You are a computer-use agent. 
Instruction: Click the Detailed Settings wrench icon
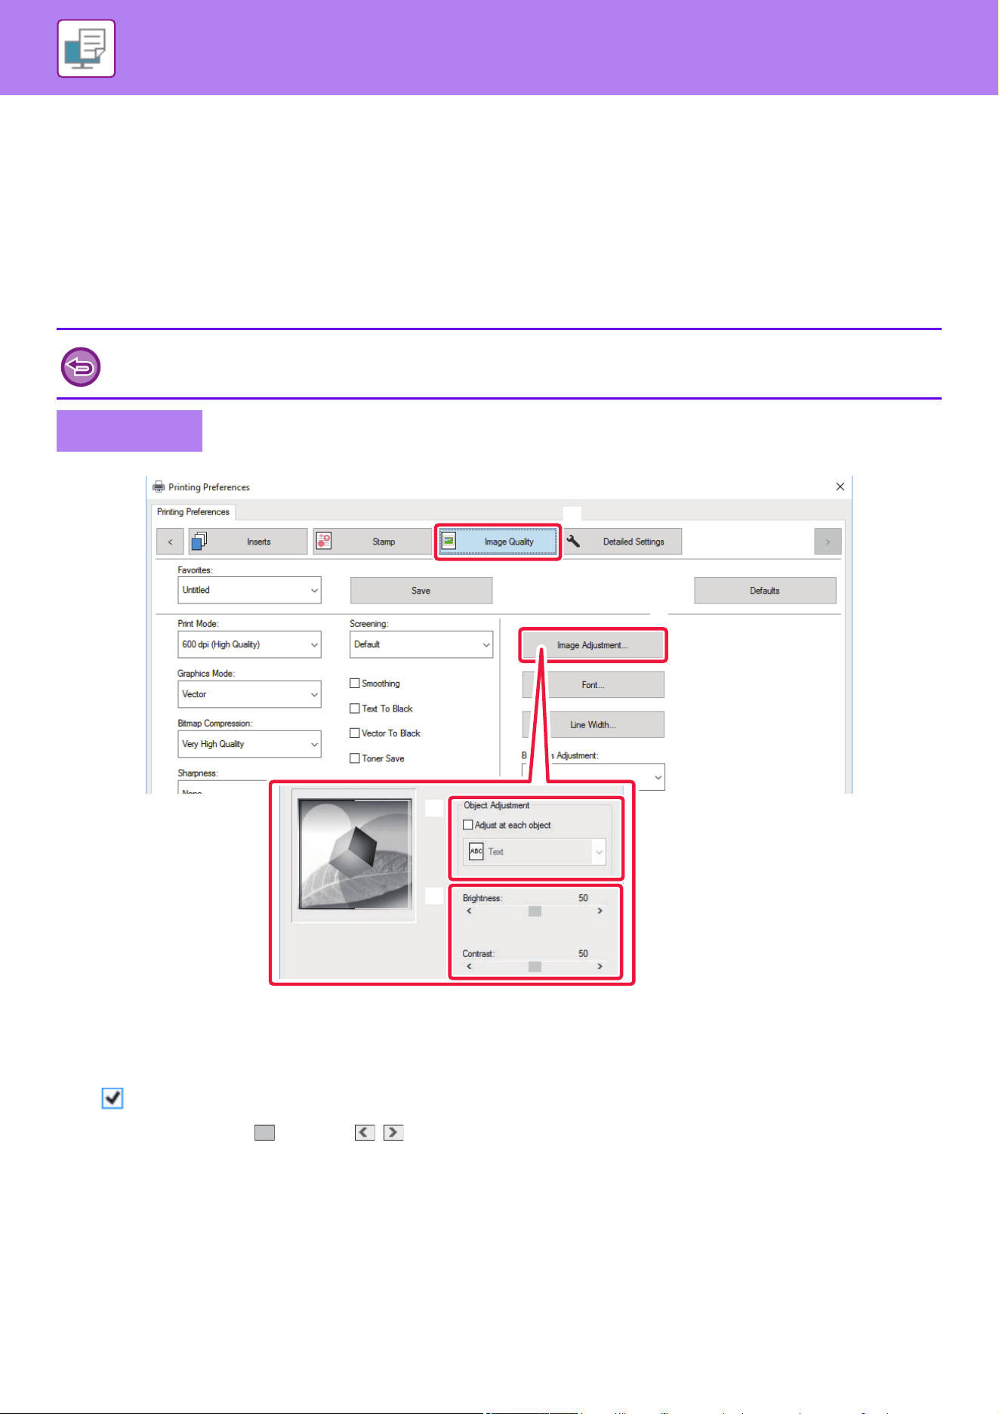574,541
